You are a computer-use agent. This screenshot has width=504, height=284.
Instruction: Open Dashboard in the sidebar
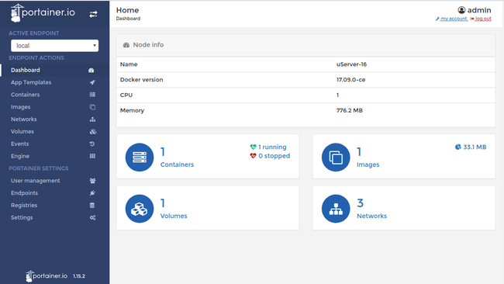click(26, 70)
